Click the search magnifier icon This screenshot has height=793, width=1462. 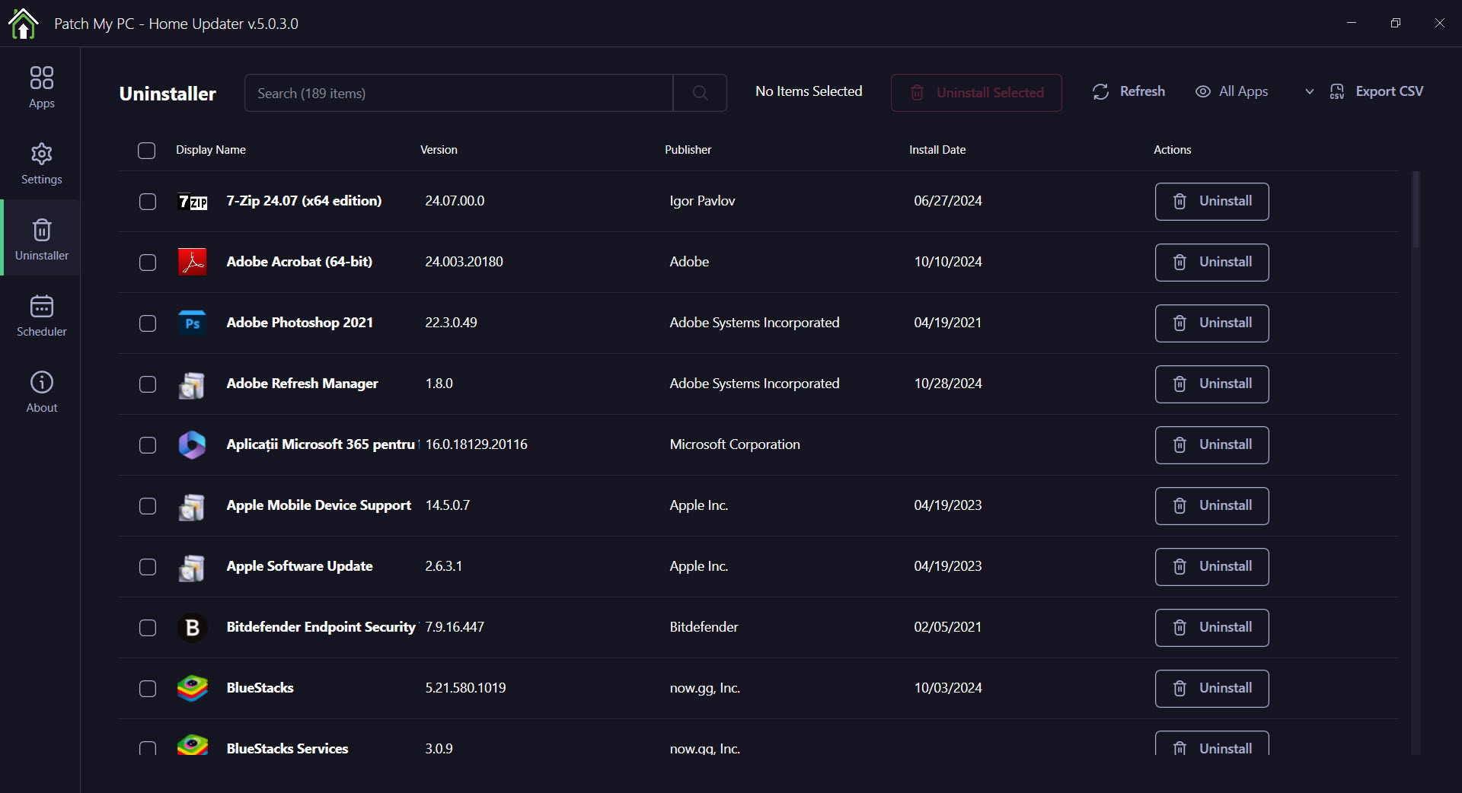[700, 93]
